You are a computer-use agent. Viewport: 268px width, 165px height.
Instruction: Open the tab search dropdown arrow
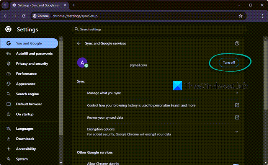(5, 5)
